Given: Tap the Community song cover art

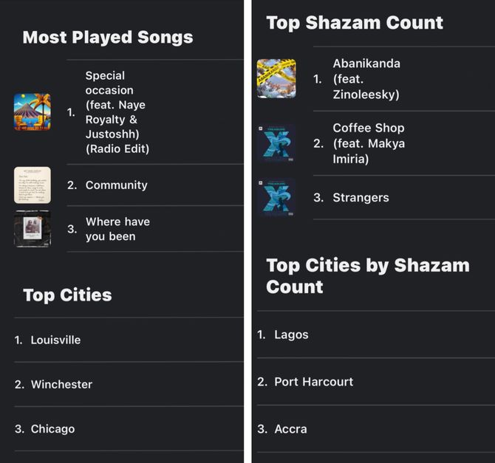Looking at the screenshot, I should pos(33,185).
